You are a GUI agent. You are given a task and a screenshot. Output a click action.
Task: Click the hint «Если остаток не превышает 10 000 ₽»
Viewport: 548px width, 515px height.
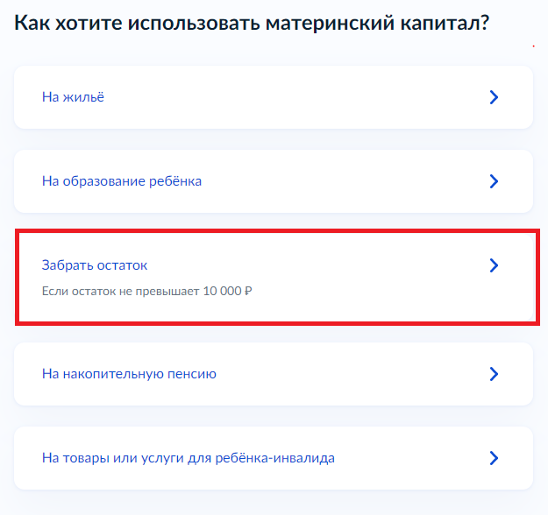click(x=147, y=290)
